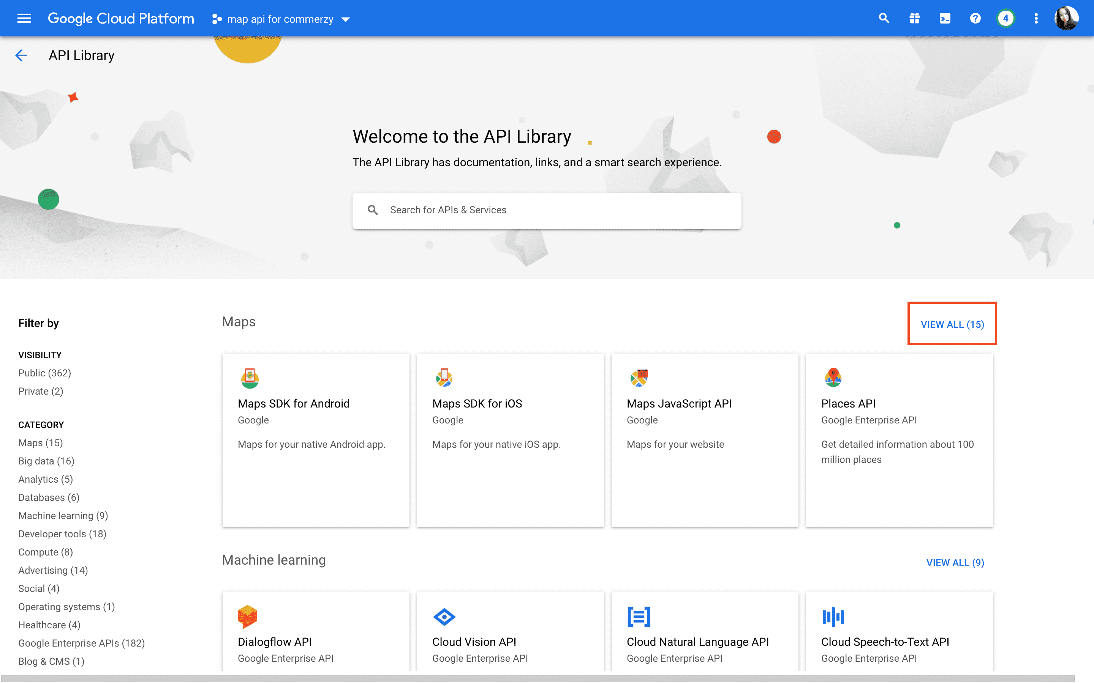Click VIEW ALL (15) for Maps
Viewport: 1094px width, 683px height.
tap(952, 324)
